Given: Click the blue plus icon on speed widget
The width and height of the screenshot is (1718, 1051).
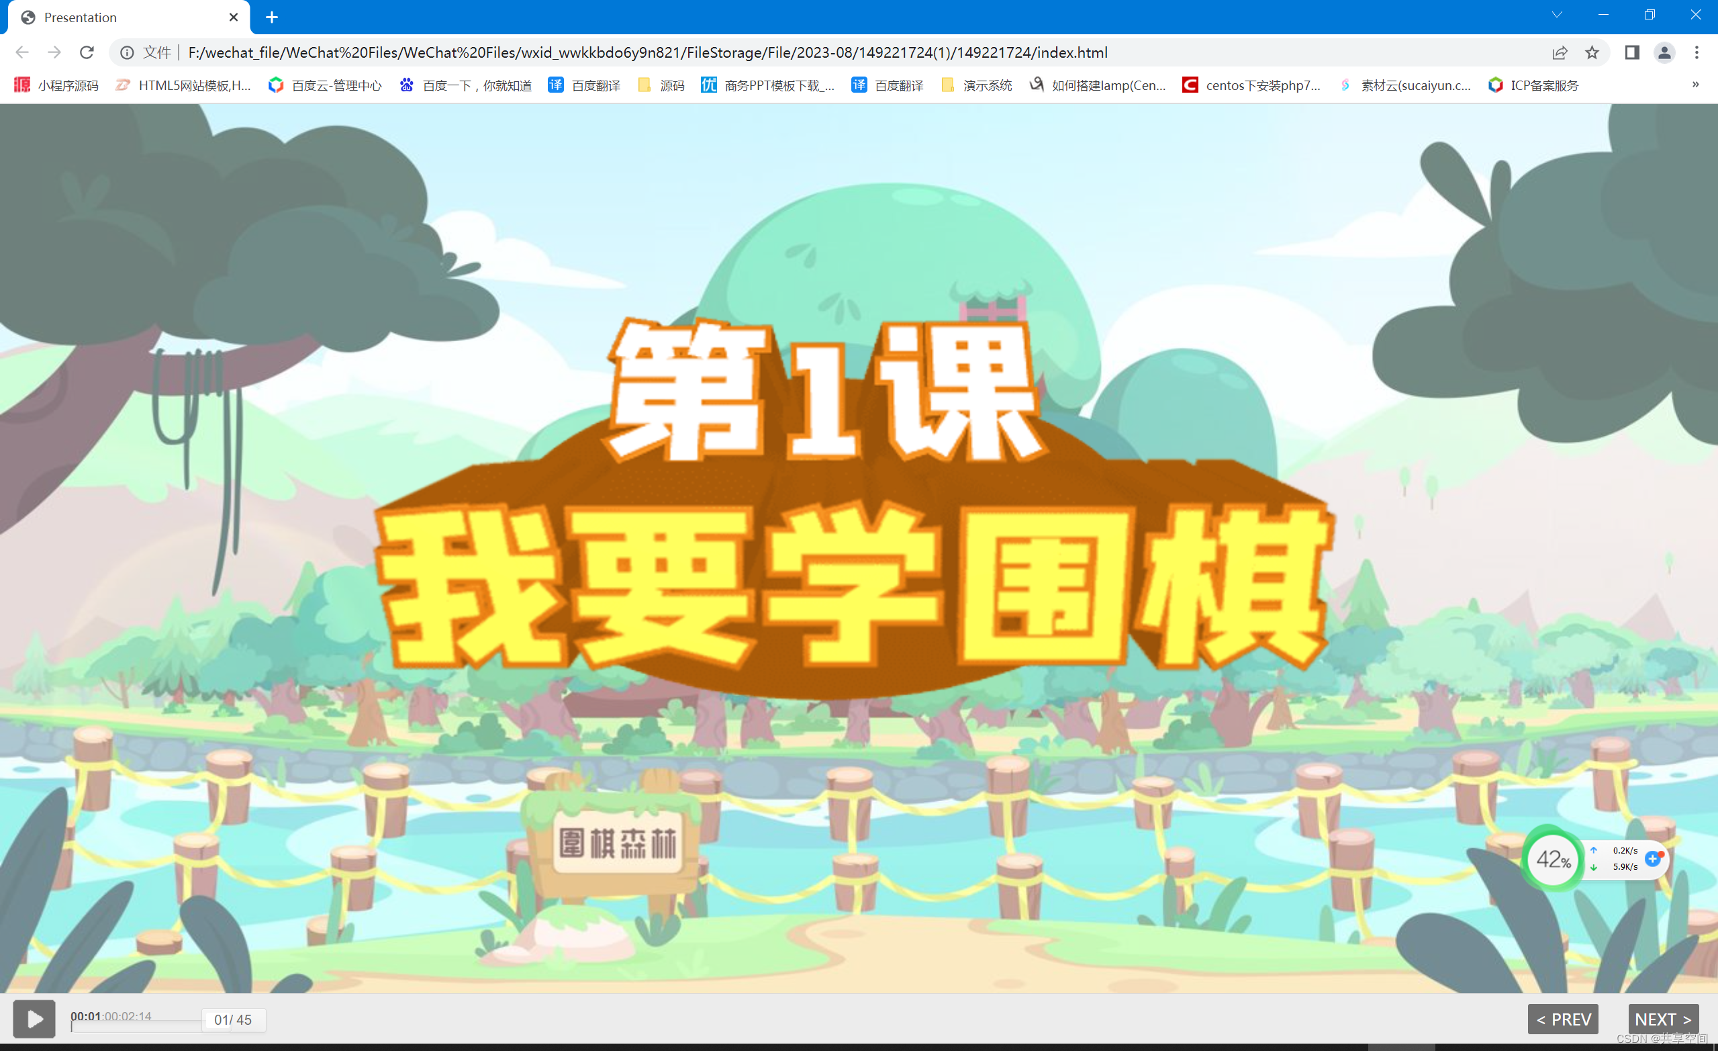Looking at the screenshot, I should tap(1652, 858).
